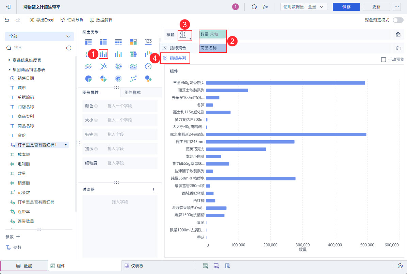Open the tooltip (提示) settings gear
Screen dimensions: 407x274
click(96, 149)
